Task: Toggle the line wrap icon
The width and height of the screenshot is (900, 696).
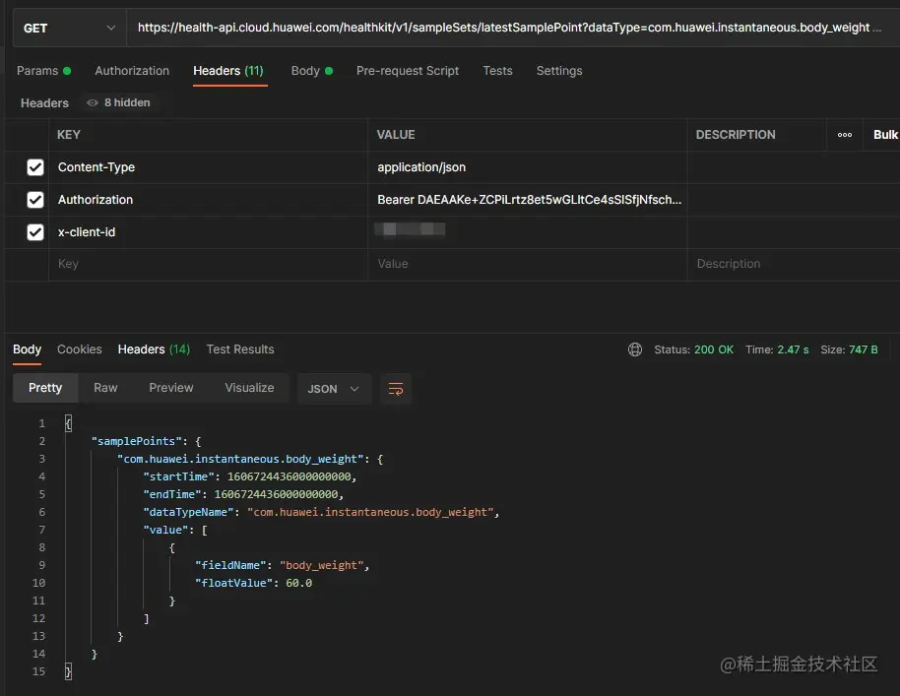Action: (x=396, y=389)
